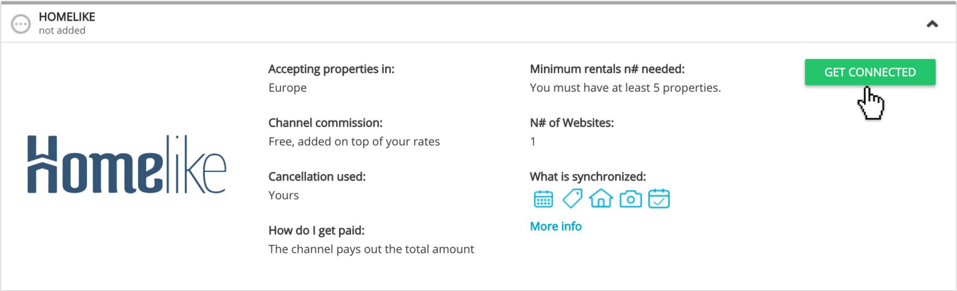
Task: Click the 'Cancellation used:' label
Action: (x=317, y=177)
